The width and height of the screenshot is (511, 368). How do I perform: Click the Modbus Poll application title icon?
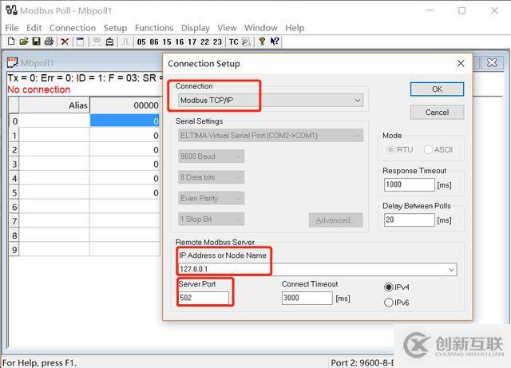[11, 10]
